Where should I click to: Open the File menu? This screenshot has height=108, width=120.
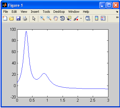coord(6,12)
